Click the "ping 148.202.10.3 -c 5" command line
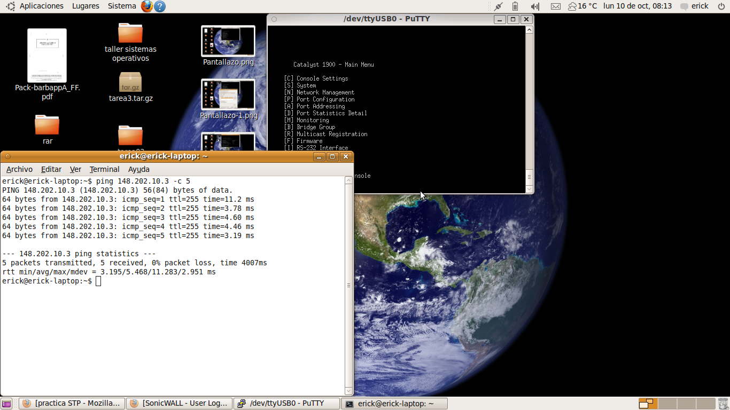 point(143,182)
